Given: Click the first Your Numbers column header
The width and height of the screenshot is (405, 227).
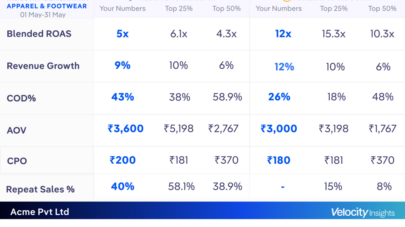Looking at the screenshot, I should (122, 9).
